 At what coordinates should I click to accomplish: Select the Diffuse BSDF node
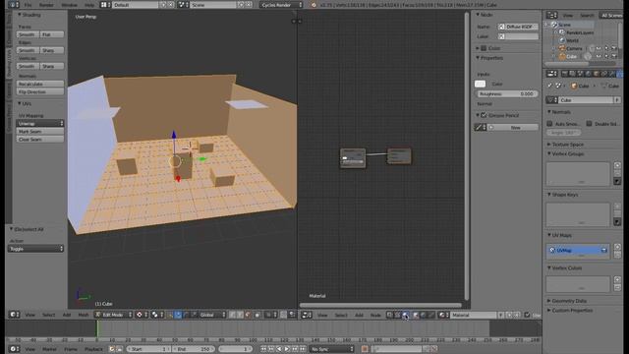tap(353, 158)
